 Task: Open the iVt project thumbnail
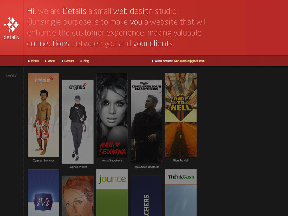[43, 193]
